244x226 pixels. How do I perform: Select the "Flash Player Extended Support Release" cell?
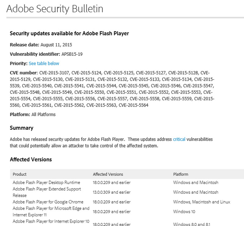[x=47, y=192]
